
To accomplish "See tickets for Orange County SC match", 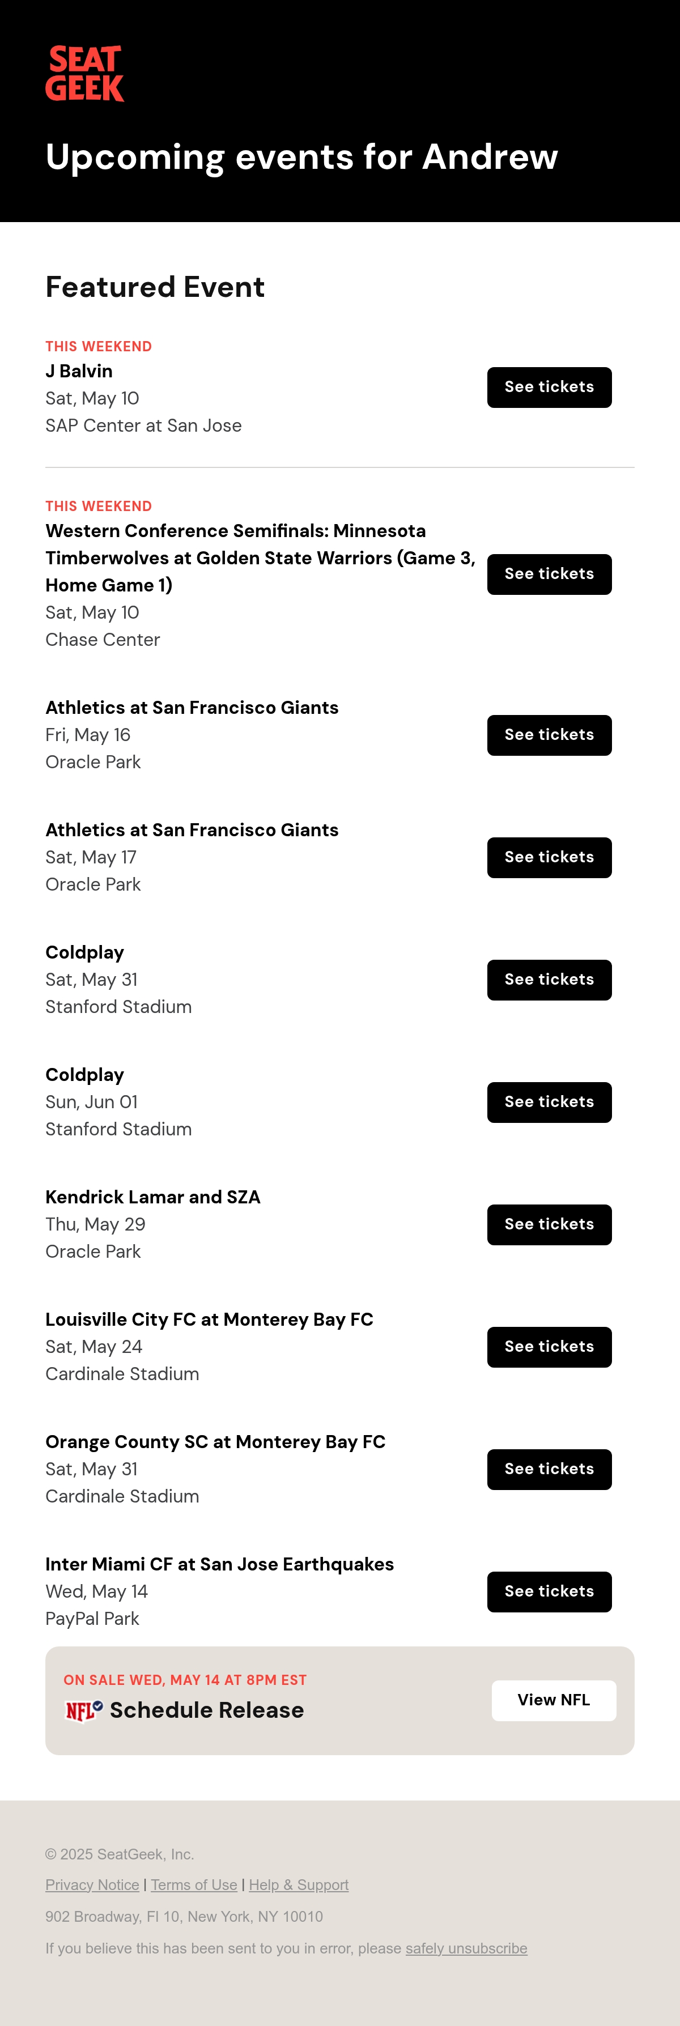I will 549,1469.
